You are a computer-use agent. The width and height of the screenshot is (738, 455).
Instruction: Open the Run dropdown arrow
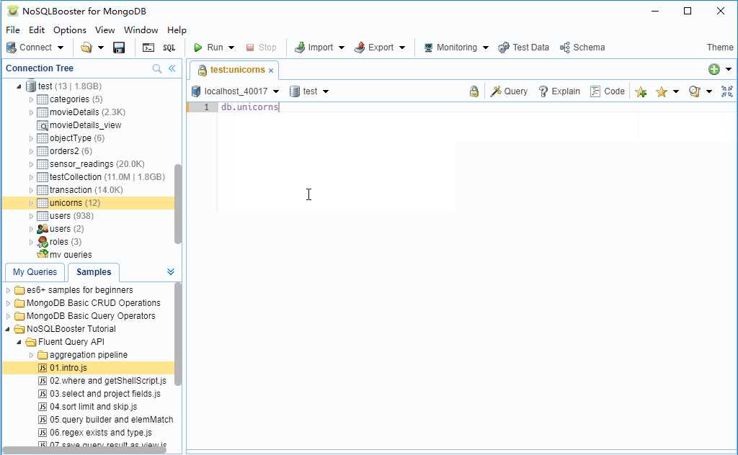tap(231, 48)
